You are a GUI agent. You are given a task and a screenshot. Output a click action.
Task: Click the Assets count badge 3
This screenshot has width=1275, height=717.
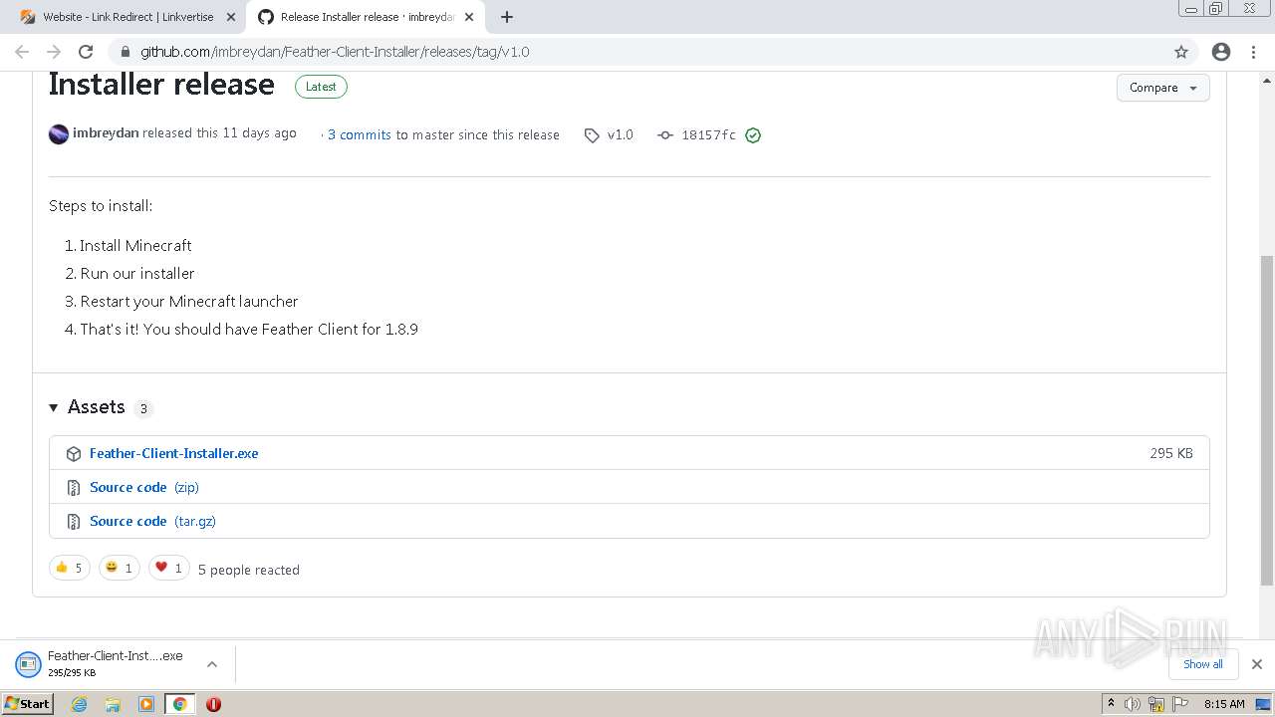point(143,408)
